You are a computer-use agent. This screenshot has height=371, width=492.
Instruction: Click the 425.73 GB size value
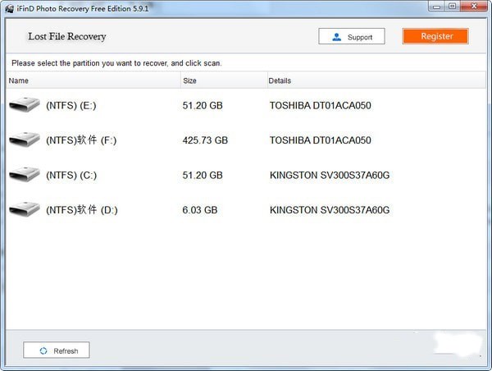point(205,140)
